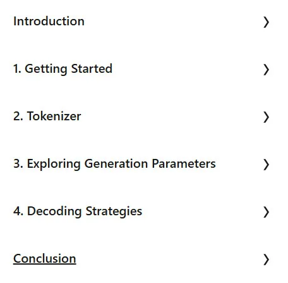
Task: Click the chevron icon in the Tokenizer row
Action: tap(267, 117)
